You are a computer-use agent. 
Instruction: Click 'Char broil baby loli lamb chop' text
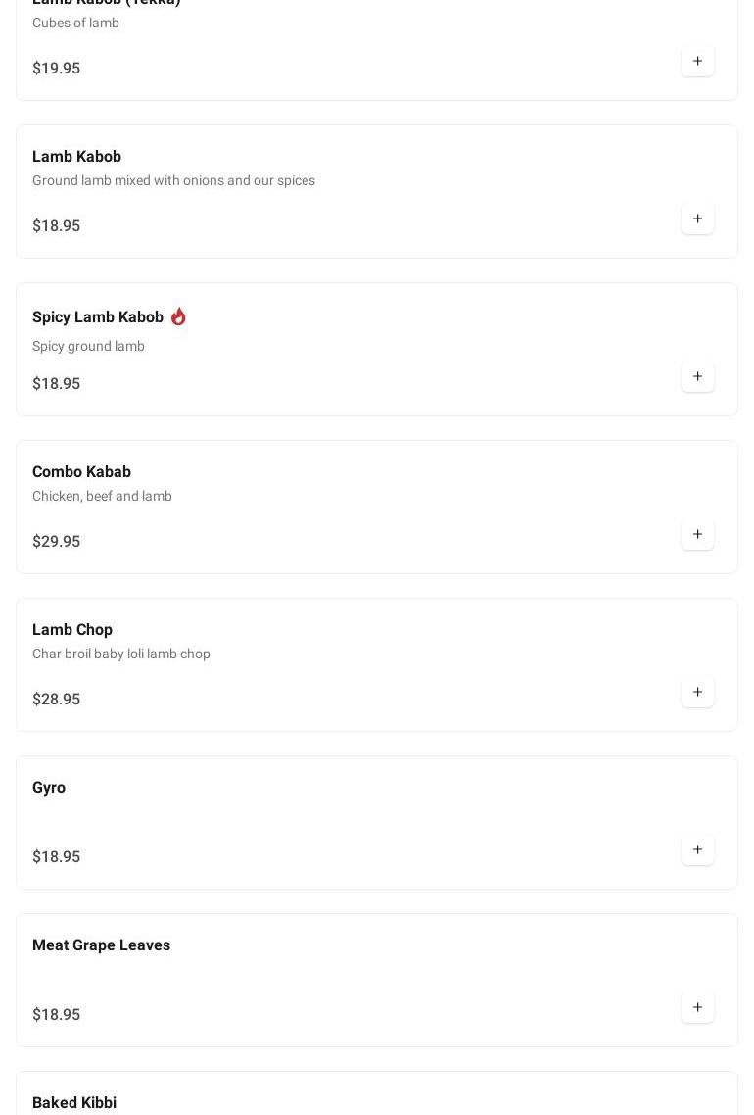coord(121,654)
